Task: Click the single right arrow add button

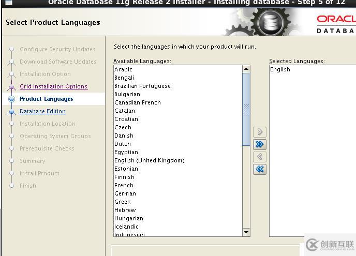Action: coord(260,132)
